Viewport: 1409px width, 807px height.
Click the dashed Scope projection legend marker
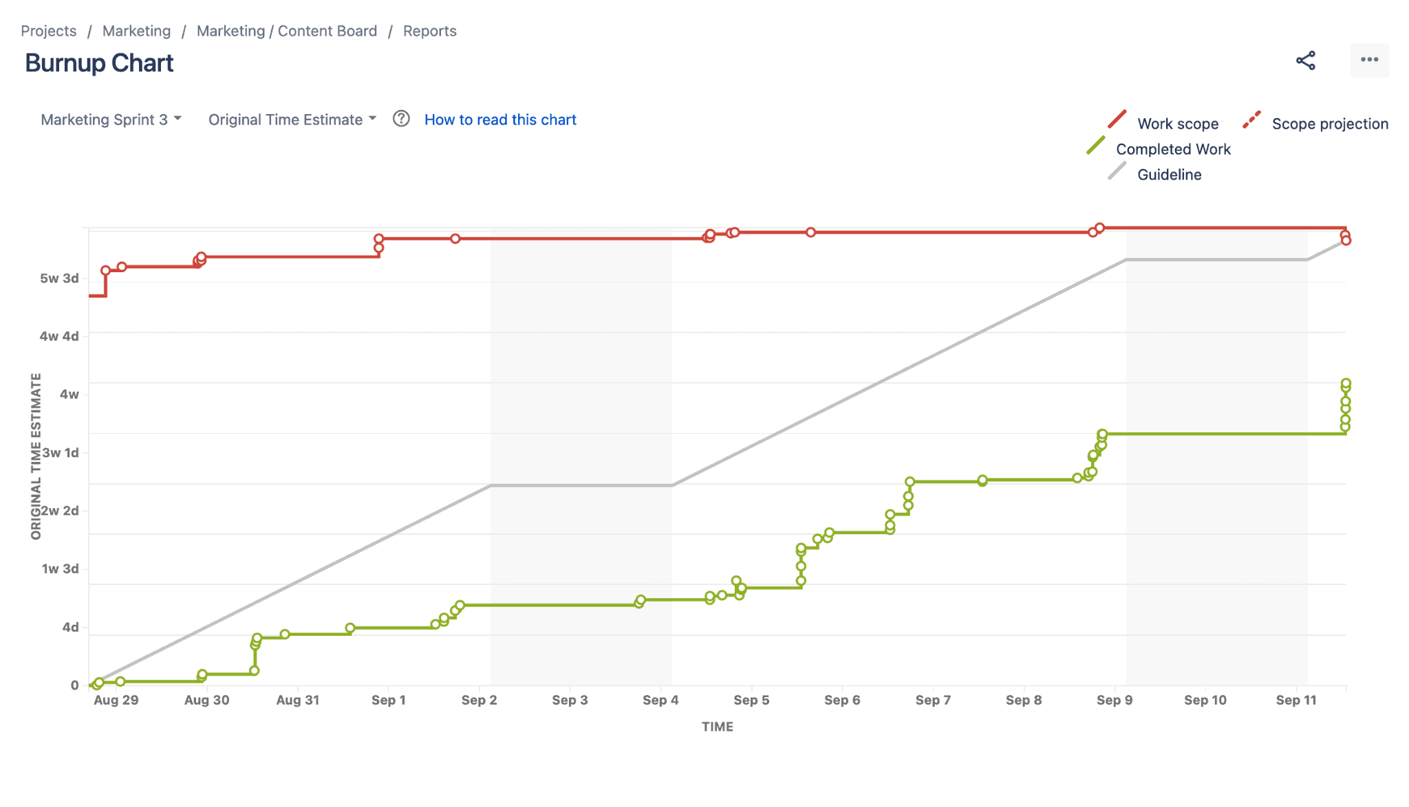1252,118
